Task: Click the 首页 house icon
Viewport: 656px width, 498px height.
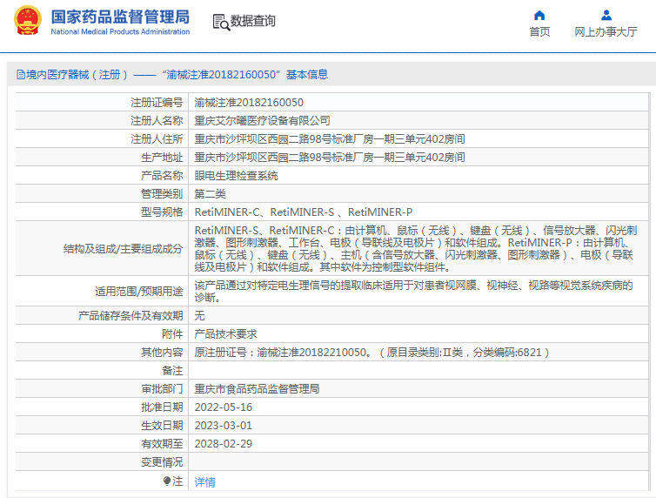Action: click(539, 15)
